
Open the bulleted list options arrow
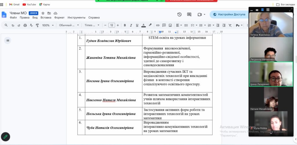[x=205, y=25]
